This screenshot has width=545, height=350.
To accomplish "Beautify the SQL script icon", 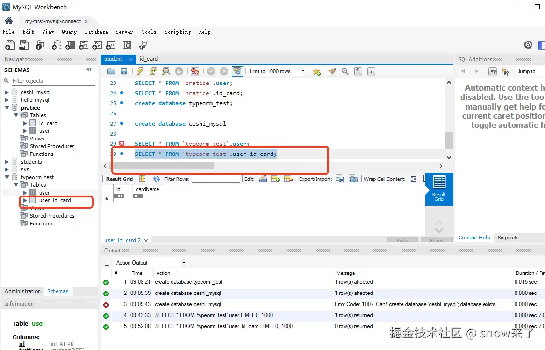I will (x=332, y=71).
